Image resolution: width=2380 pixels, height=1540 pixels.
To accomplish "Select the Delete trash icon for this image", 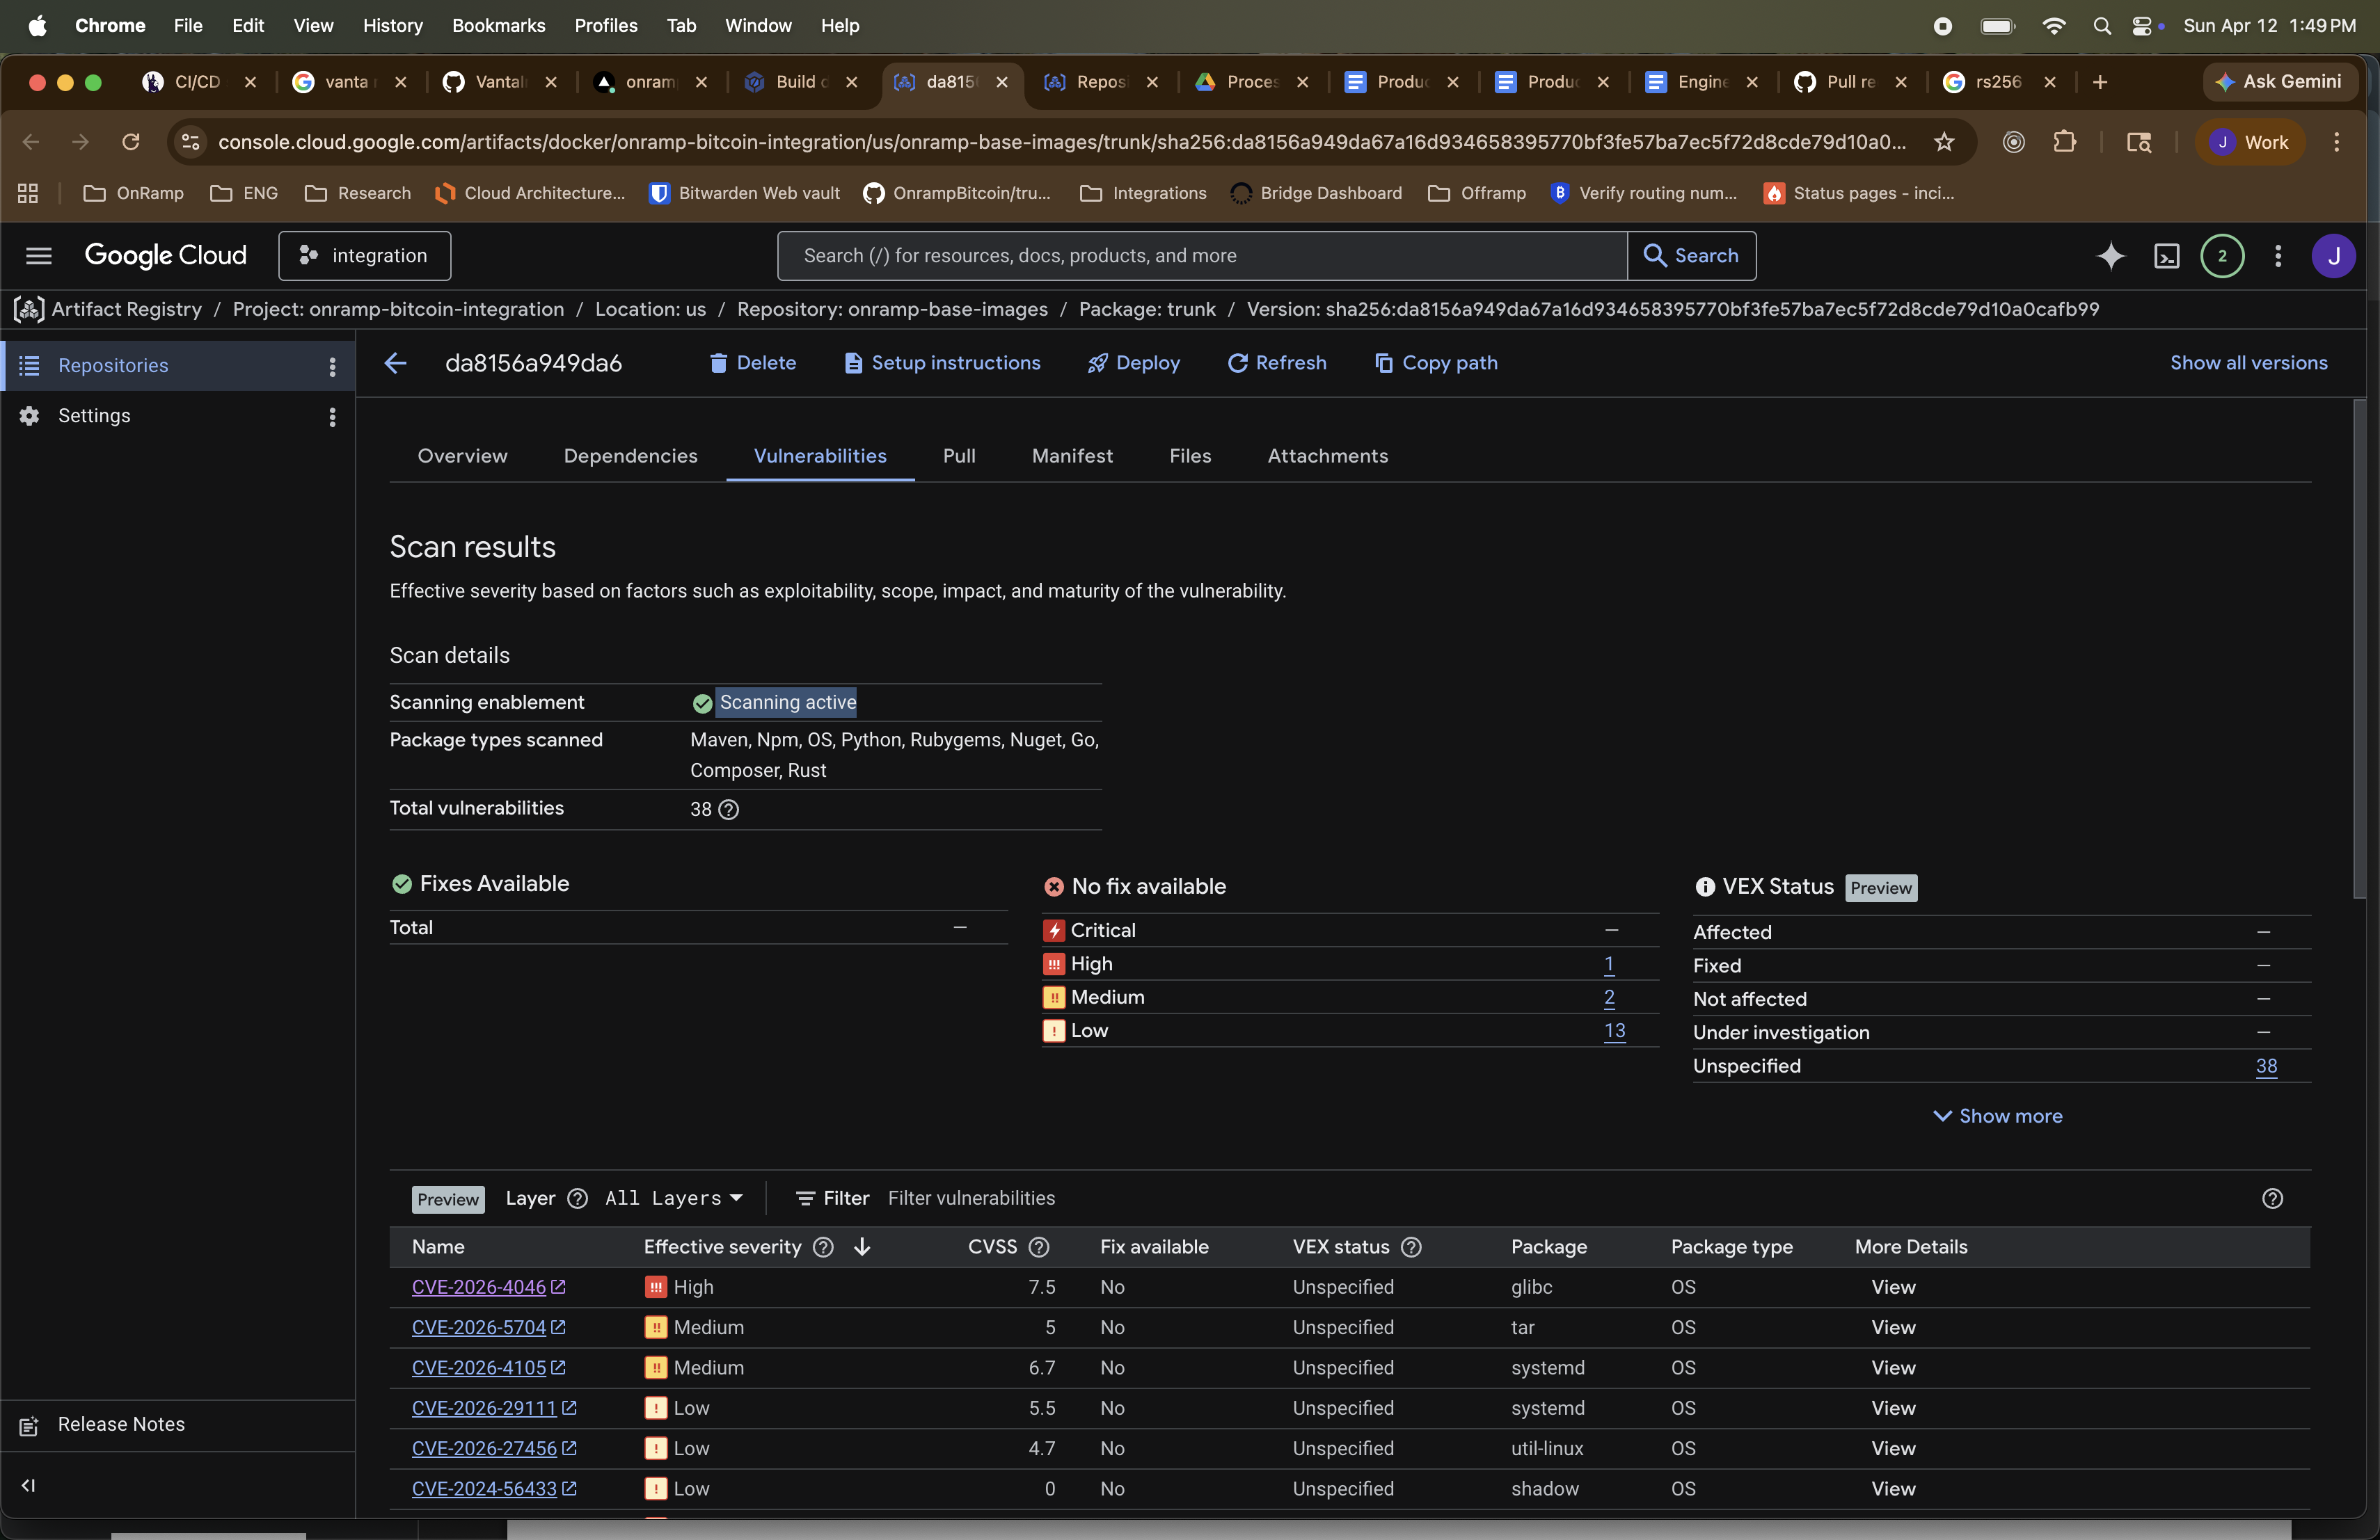I will point(720,363).
